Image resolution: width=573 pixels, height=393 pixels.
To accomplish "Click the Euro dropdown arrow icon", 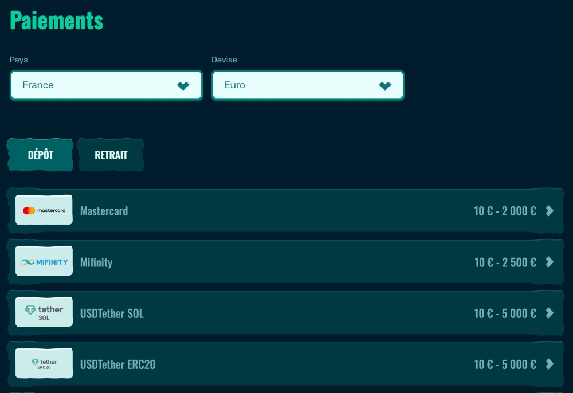I will [385, 86].
